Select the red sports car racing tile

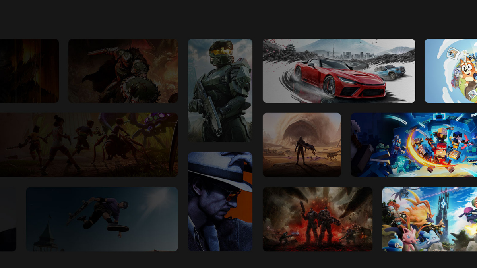click(x=339, y=71)
